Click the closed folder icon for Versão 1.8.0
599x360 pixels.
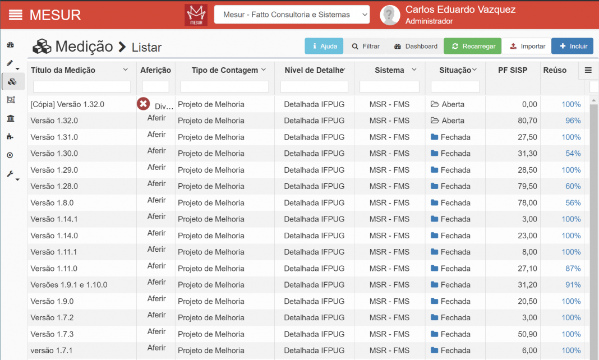tap(434, 202)
